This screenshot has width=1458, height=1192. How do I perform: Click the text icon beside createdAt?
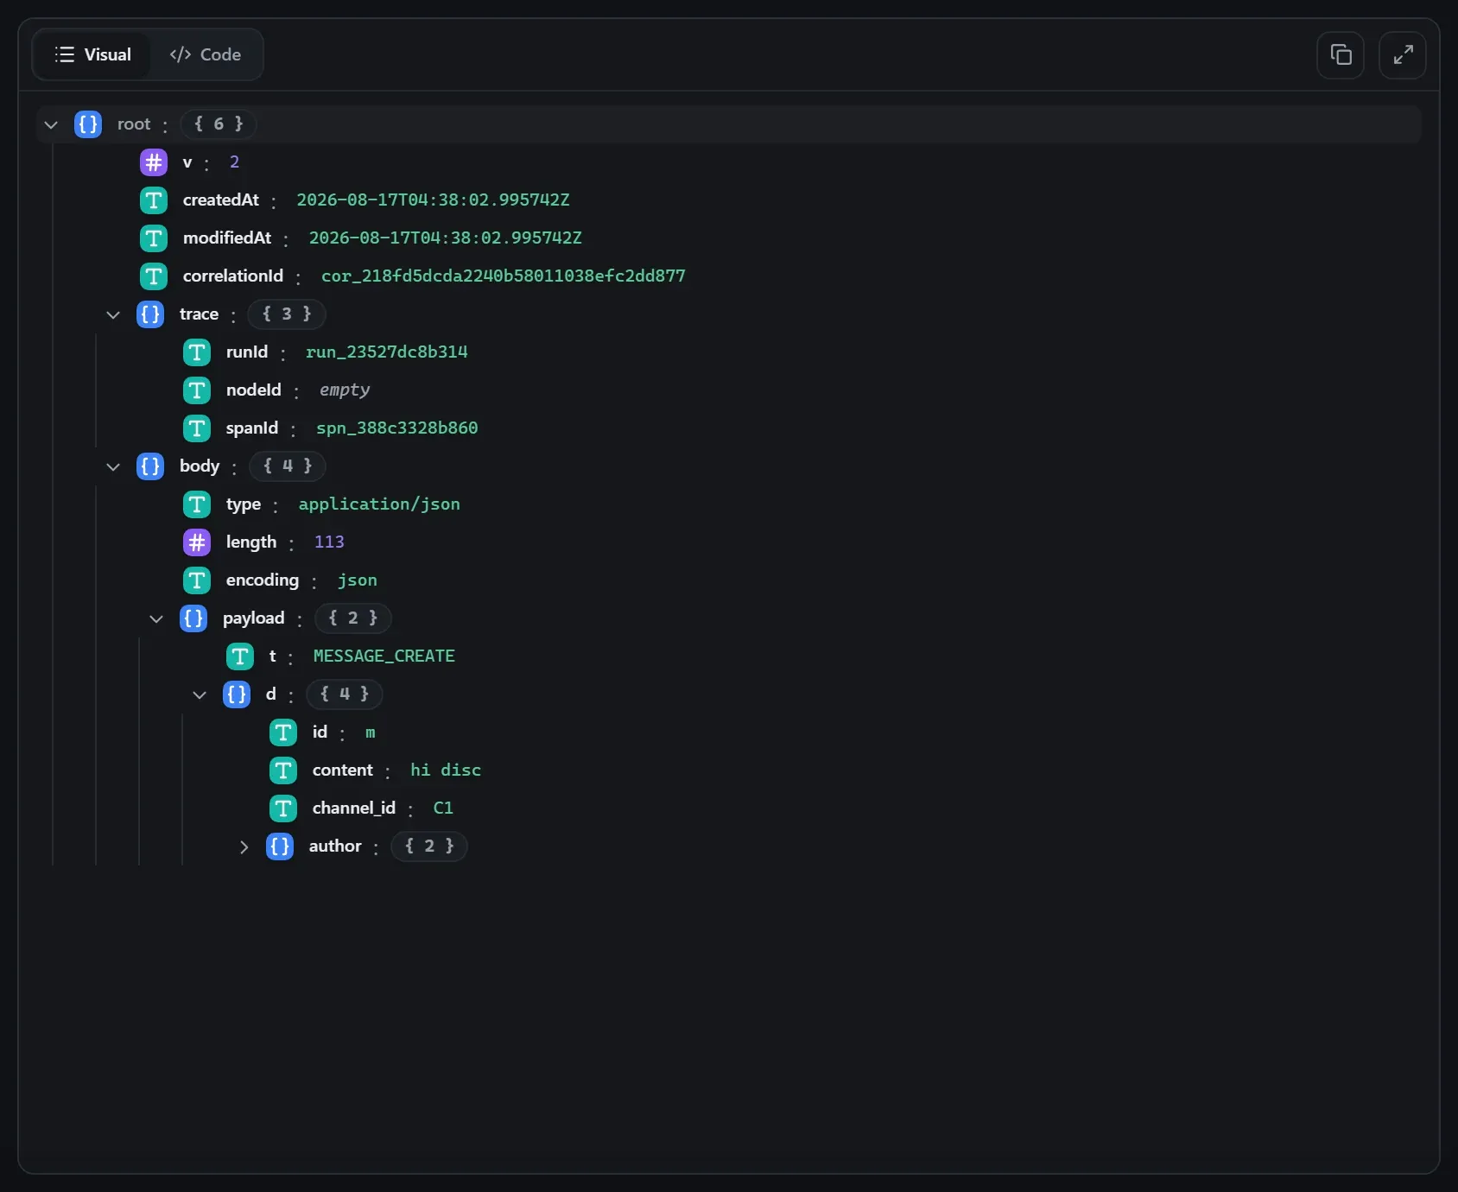pos(154,200)
